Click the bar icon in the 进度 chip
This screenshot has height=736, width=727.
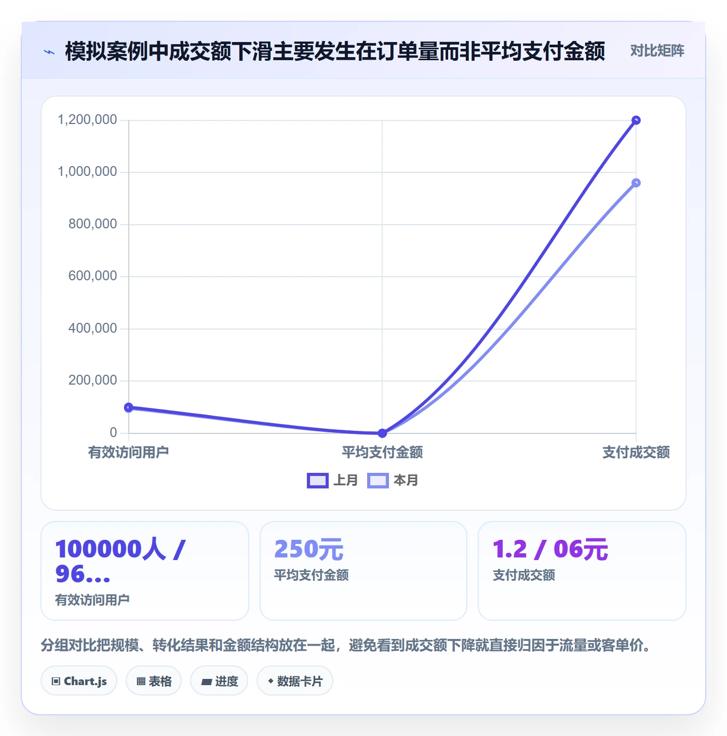pyautogui.click(x=206, y=682)
